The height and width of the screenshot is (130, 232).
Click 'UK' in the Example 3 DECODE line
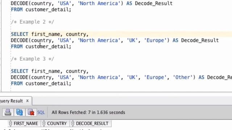point(132,77)
